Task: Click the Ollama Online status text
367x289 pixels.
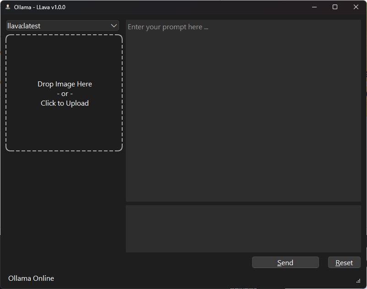Action: [x=31, y=278]
